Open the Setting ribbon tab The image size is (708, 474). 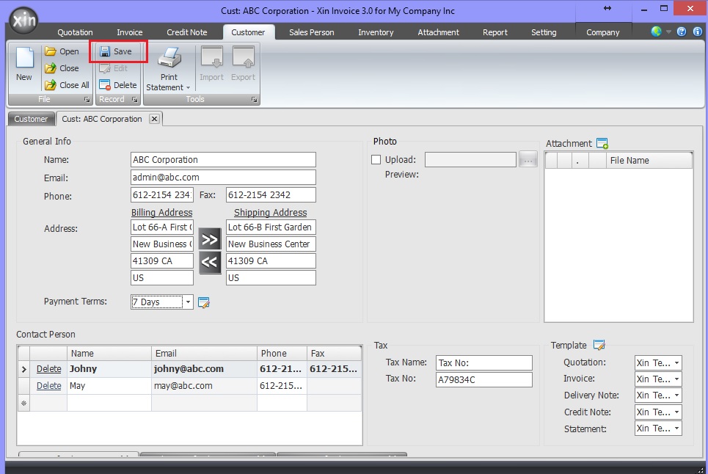544,32
